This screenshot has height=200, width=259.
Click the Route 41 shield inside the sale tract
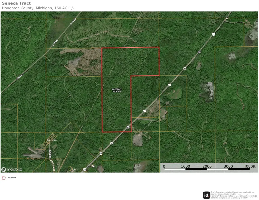point(128,127)
